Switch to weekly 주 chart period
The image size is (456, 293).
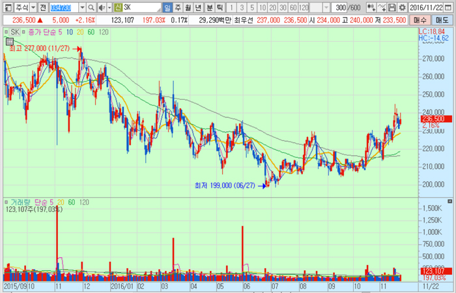pos(178,8)
